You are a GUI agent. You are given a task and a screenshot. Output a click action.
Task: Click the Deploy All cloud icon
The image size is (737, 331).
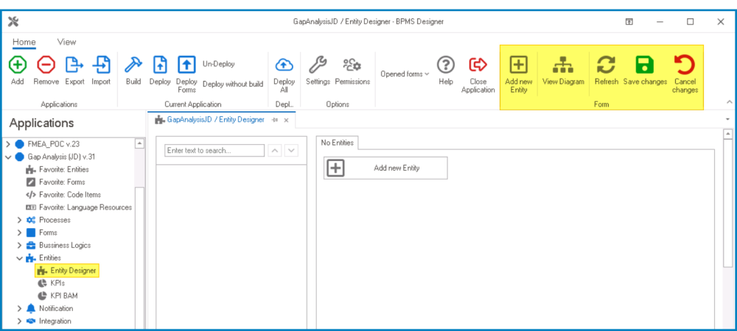[x=284, y=65]
